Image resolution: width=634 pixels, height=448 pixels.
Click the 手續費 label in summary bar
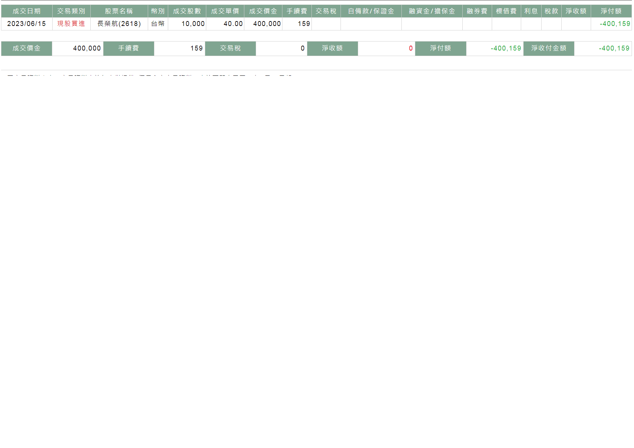(129, 48)
